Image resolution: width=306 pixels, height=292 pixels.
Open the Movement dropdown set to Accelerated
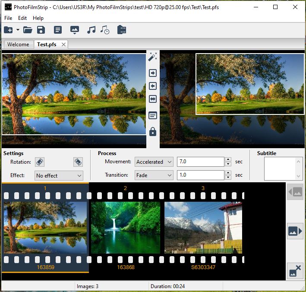click(154, 162)
